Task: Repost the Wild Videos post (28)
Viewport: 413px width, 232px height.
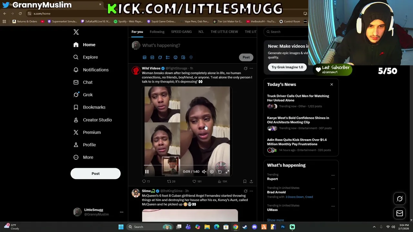Action: pos(171,181)
